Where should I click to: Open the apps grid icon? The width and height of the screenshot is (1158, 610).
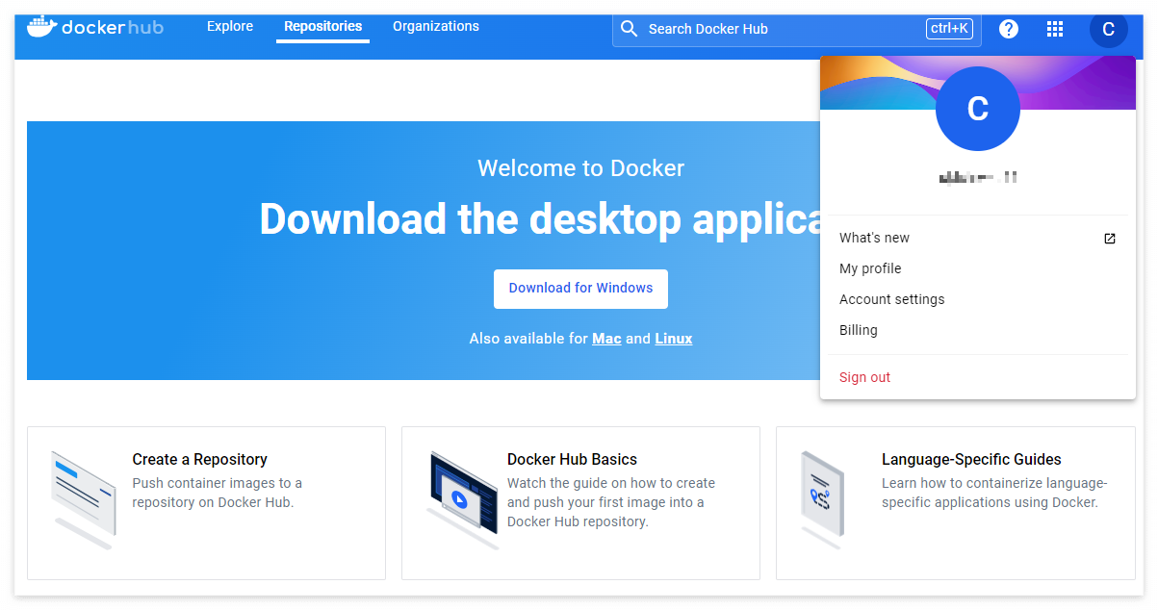point(1055,29)
